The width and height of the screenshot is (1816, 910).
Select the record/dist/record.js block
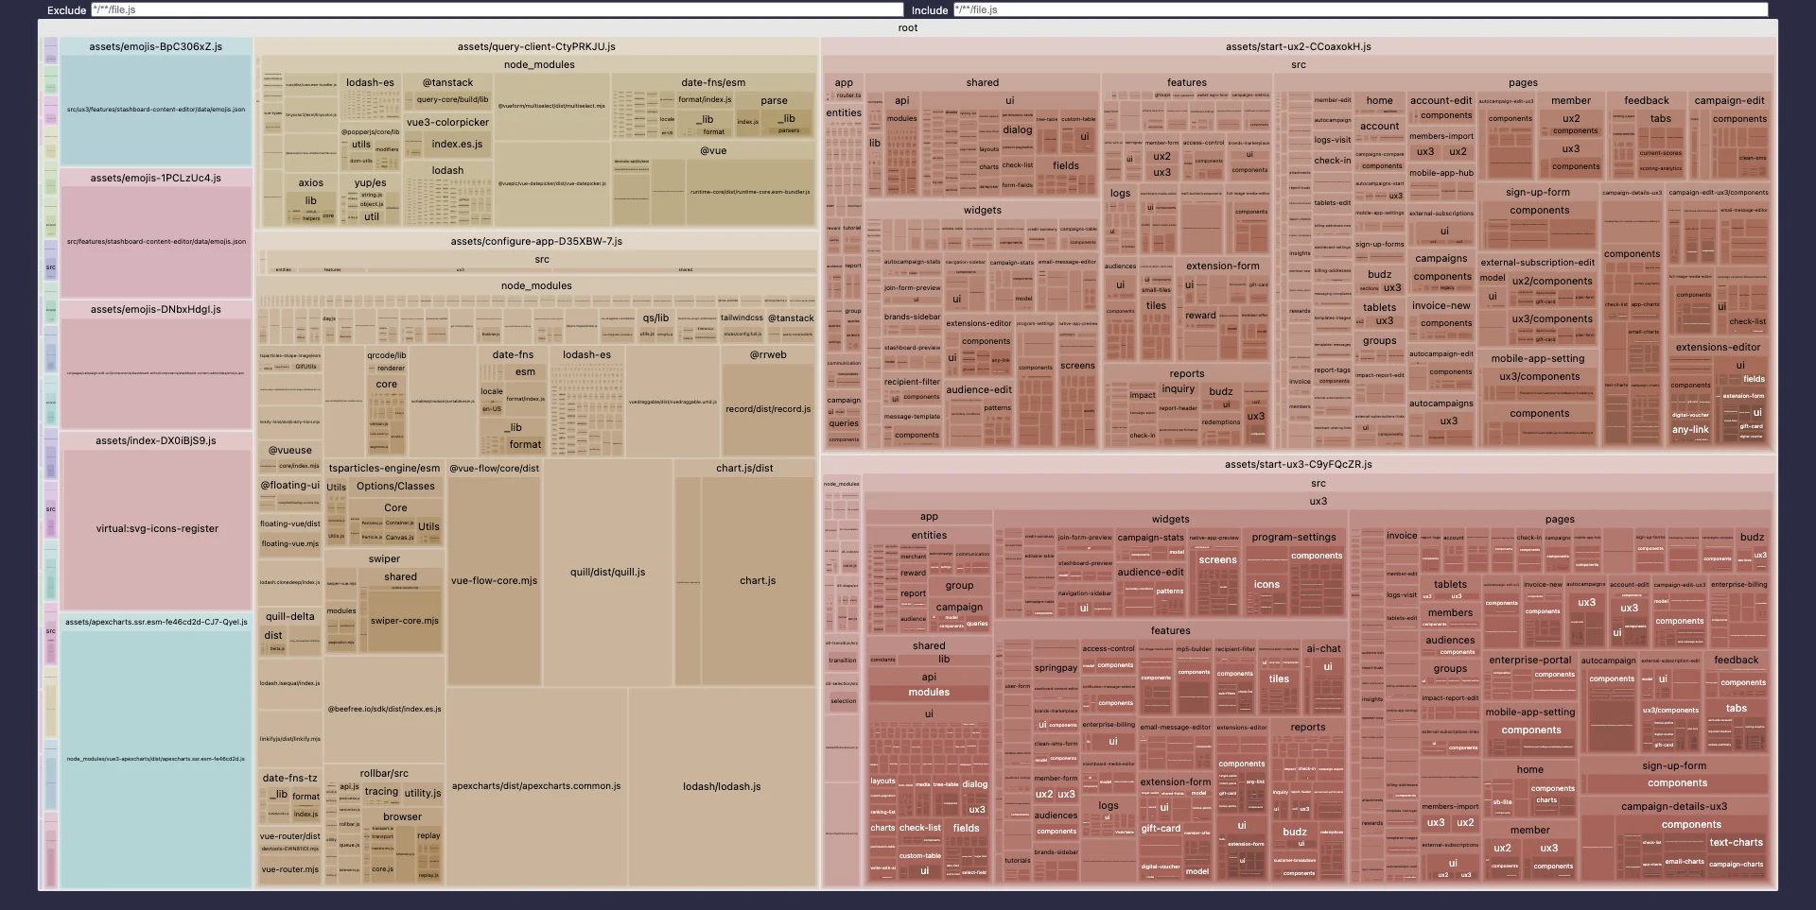(768, 409)
